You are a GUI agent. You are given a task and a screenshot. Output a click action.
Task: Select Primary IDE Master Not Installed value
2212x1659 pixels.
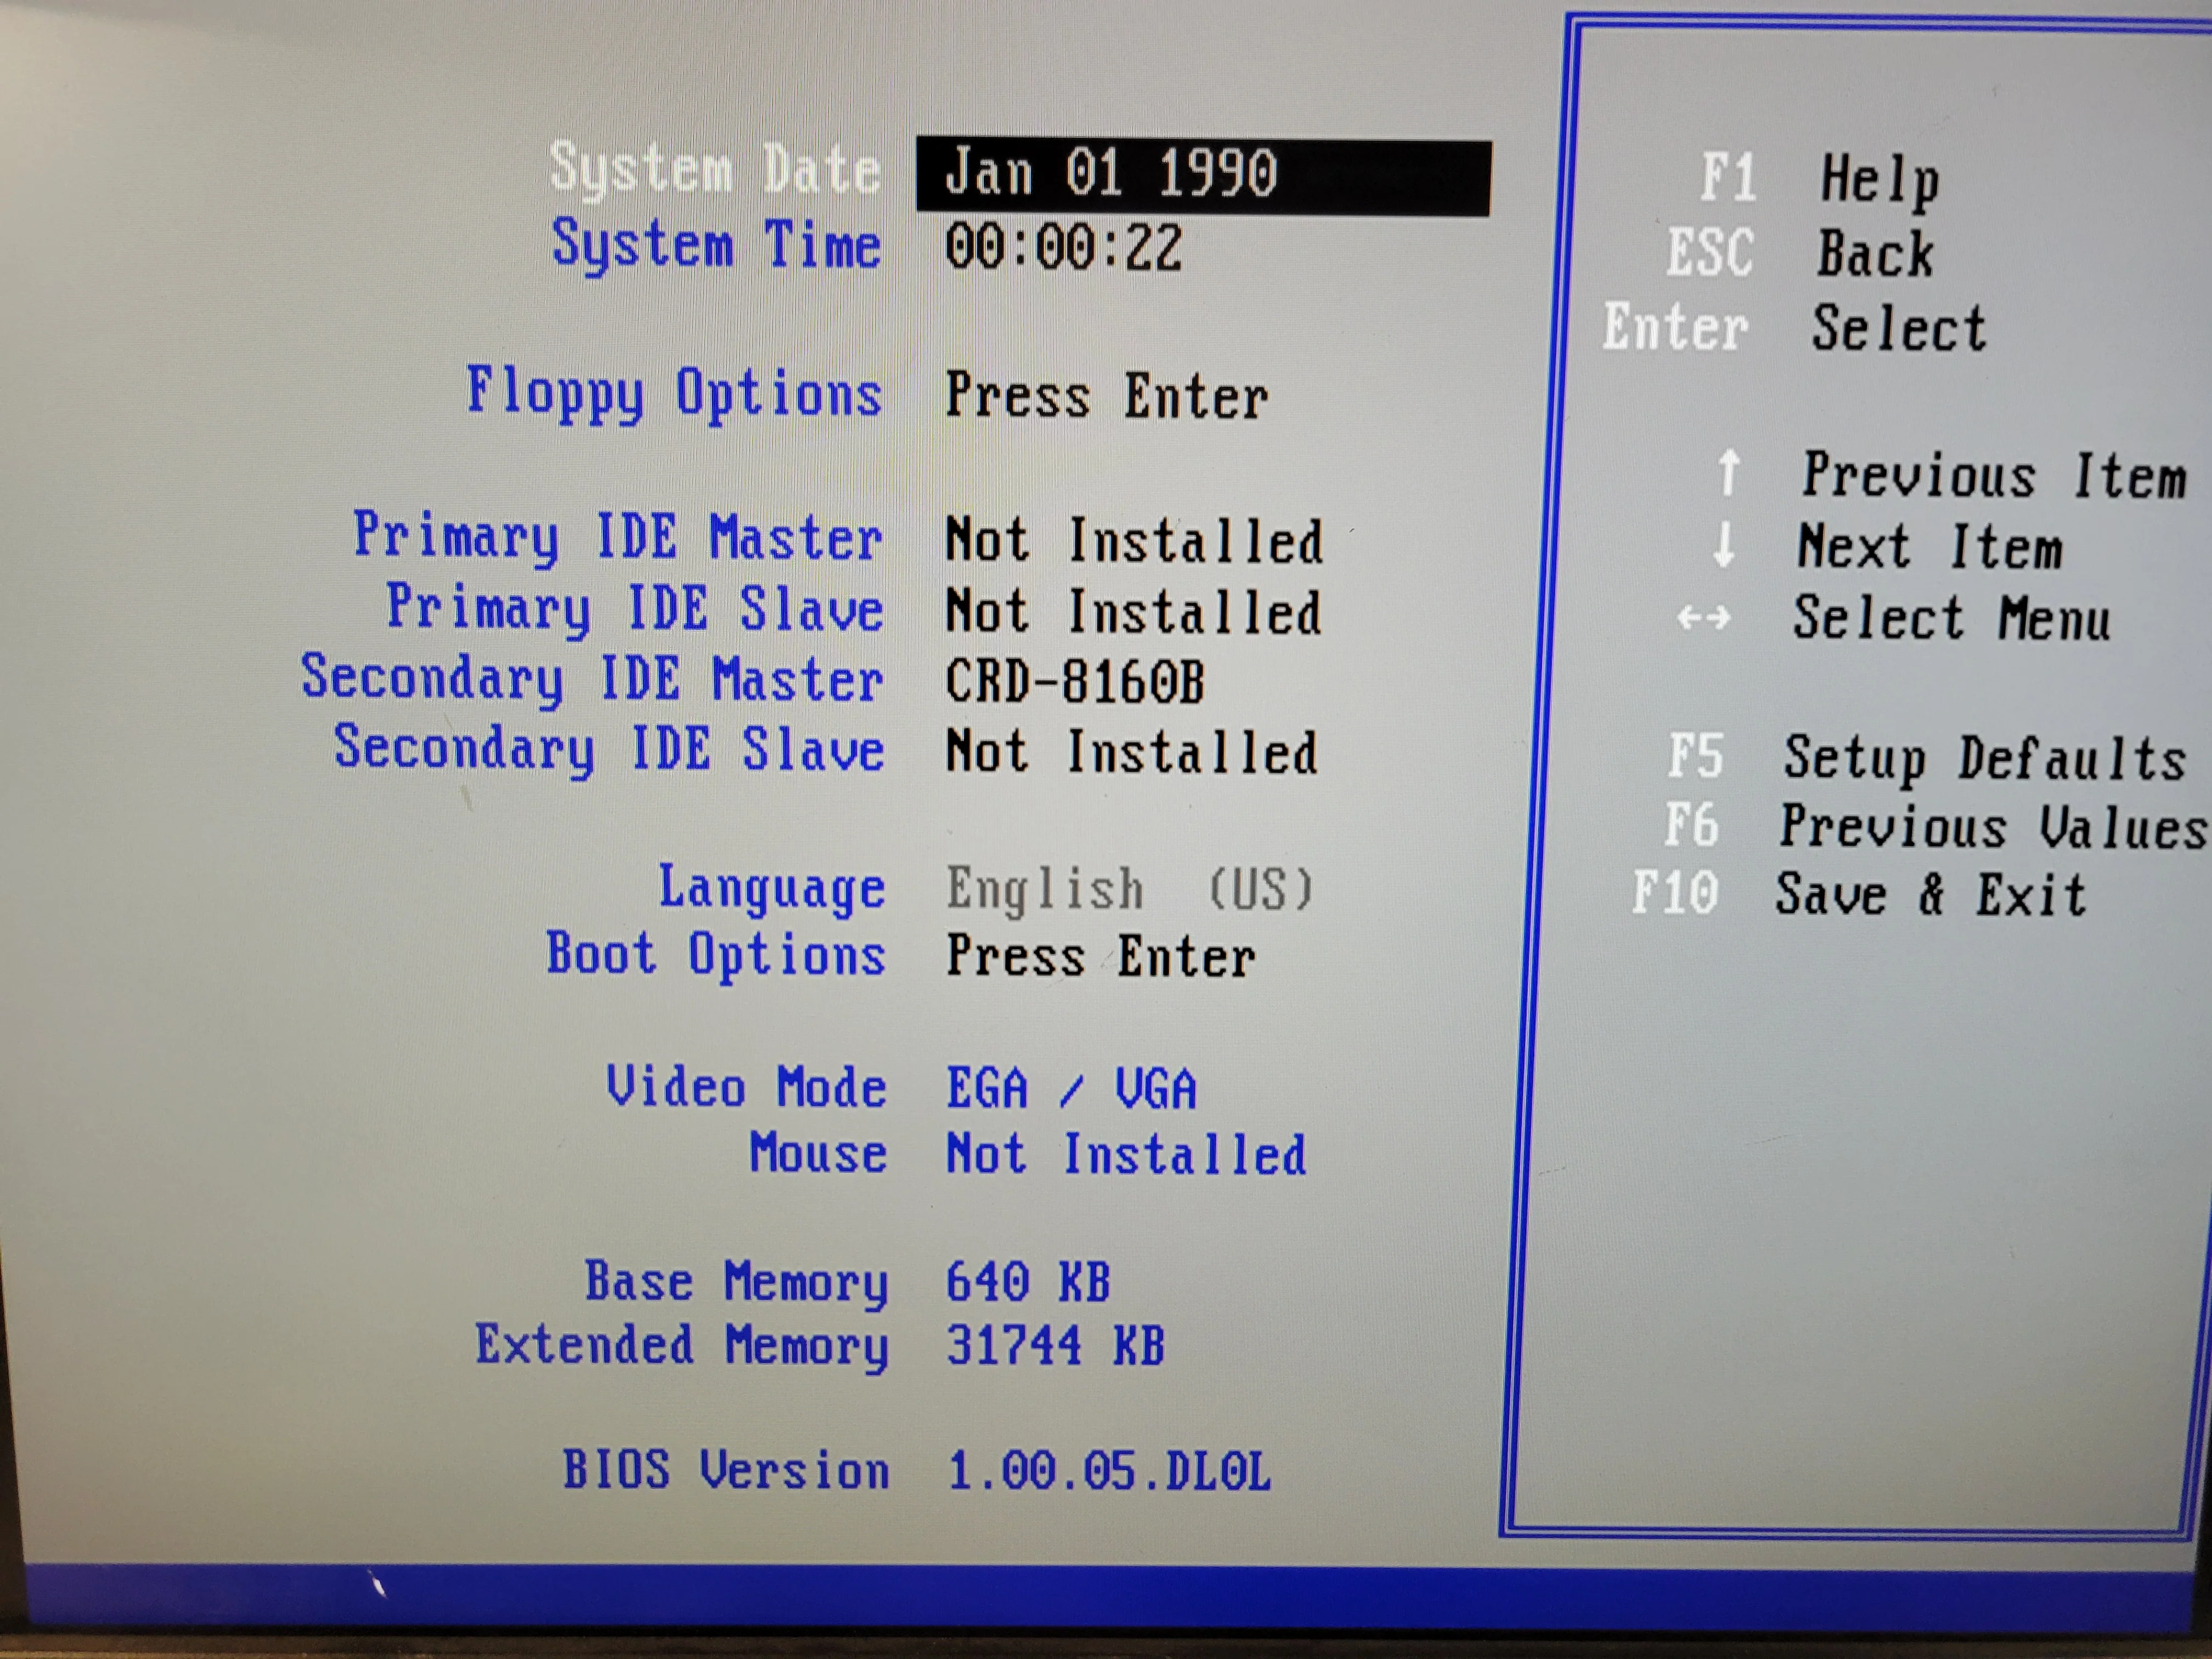[1134, 541]
